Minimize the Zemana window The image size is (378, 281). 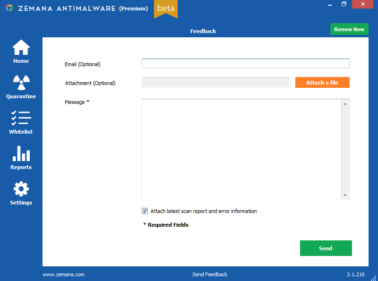click(330, 4)
